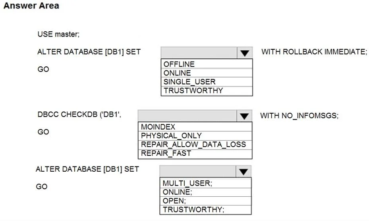Choose REPAIR_FAST option
The width and height of the screenshot is (369, 221).
point(195,153)
